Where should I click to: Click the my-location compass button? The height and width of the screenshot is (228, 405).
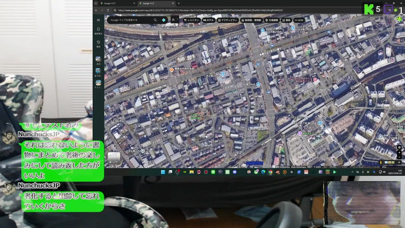(x=399, y=147)
